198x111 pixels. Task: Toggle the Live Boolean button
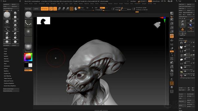coord(45,9)
